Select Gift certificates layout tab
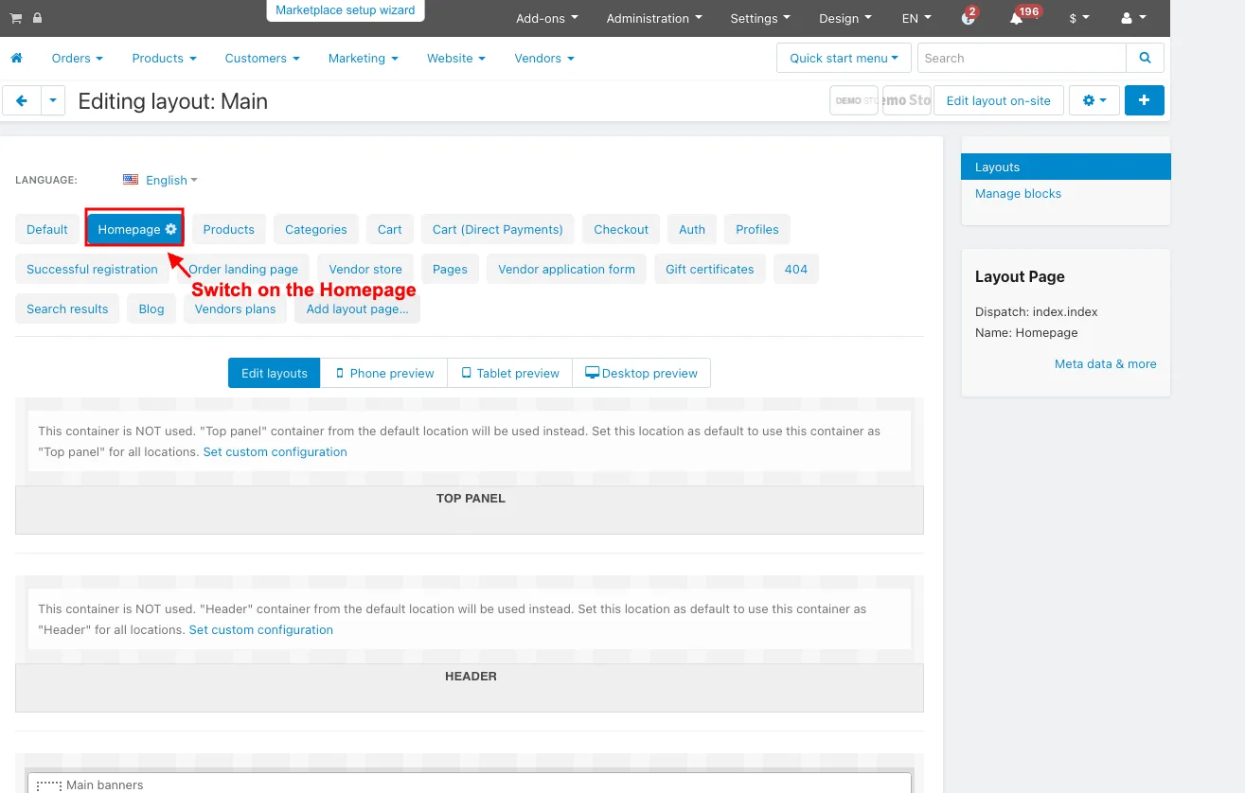 (x=710, y=269)
